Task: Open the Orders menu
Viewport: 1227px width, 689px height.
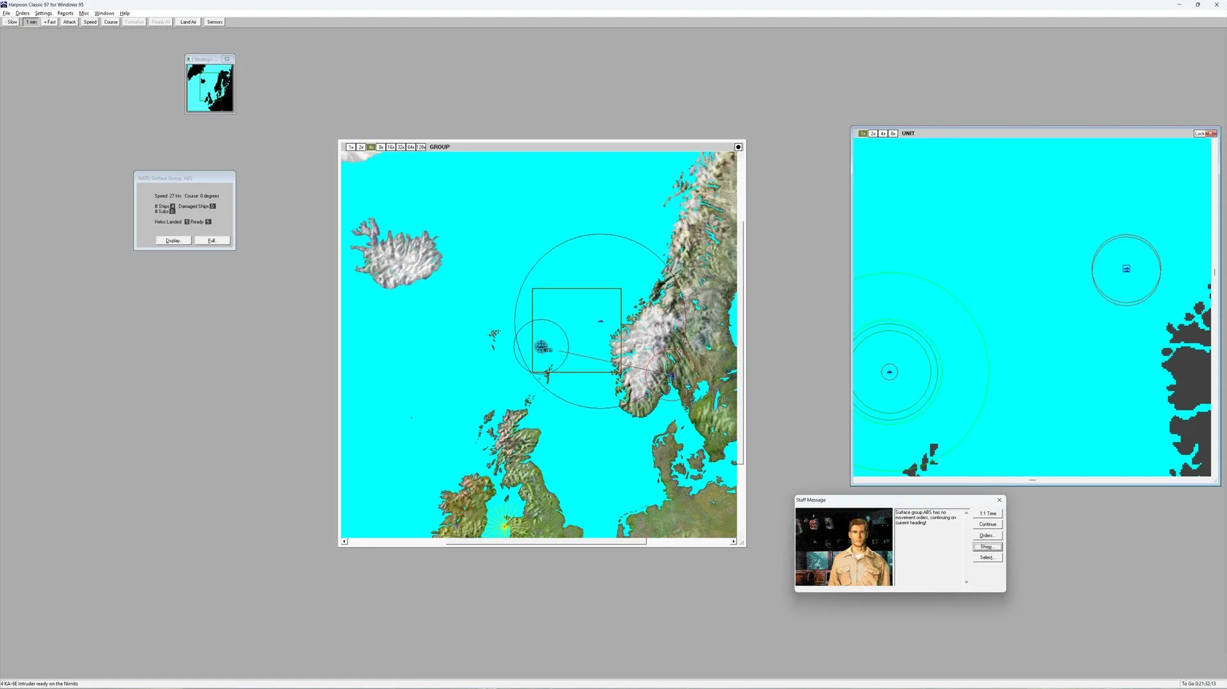Action: (x=23, y=13)
